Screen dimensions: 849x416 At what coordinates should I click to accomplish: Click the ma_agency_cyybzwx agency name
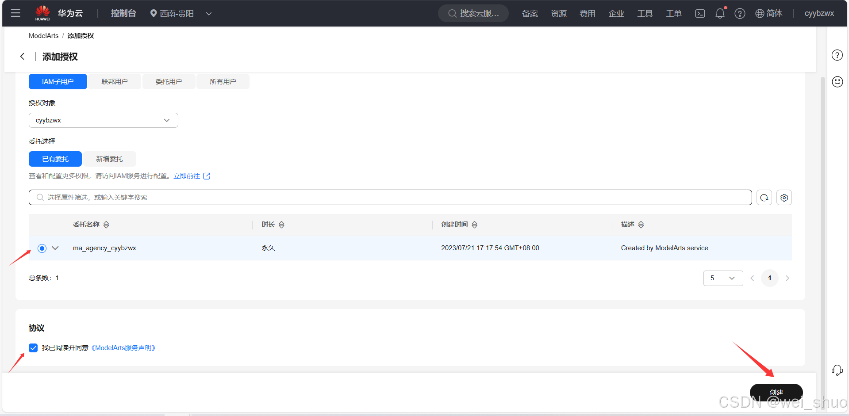pyautogui.click(x=104, y=248)
